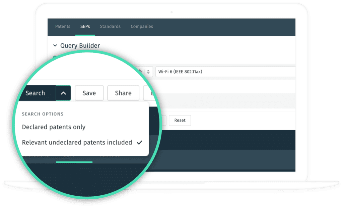This screenshot has width=343, height=206.
Task: Share the query via Share button
Action: (x=123, y=93)
